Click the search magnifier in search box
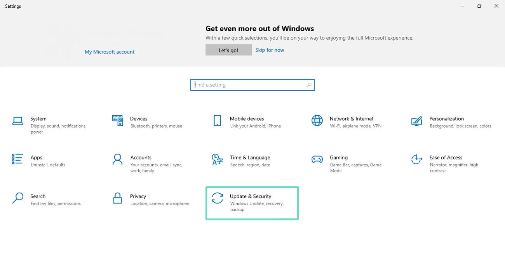The image size is (505, 269). (x=309, y=85)
